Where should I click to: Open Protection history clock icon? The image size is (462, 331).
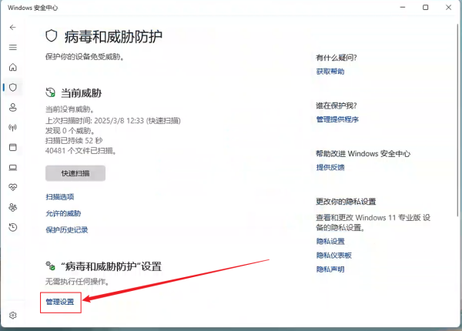pyautogui.click(x=12, y=227)
